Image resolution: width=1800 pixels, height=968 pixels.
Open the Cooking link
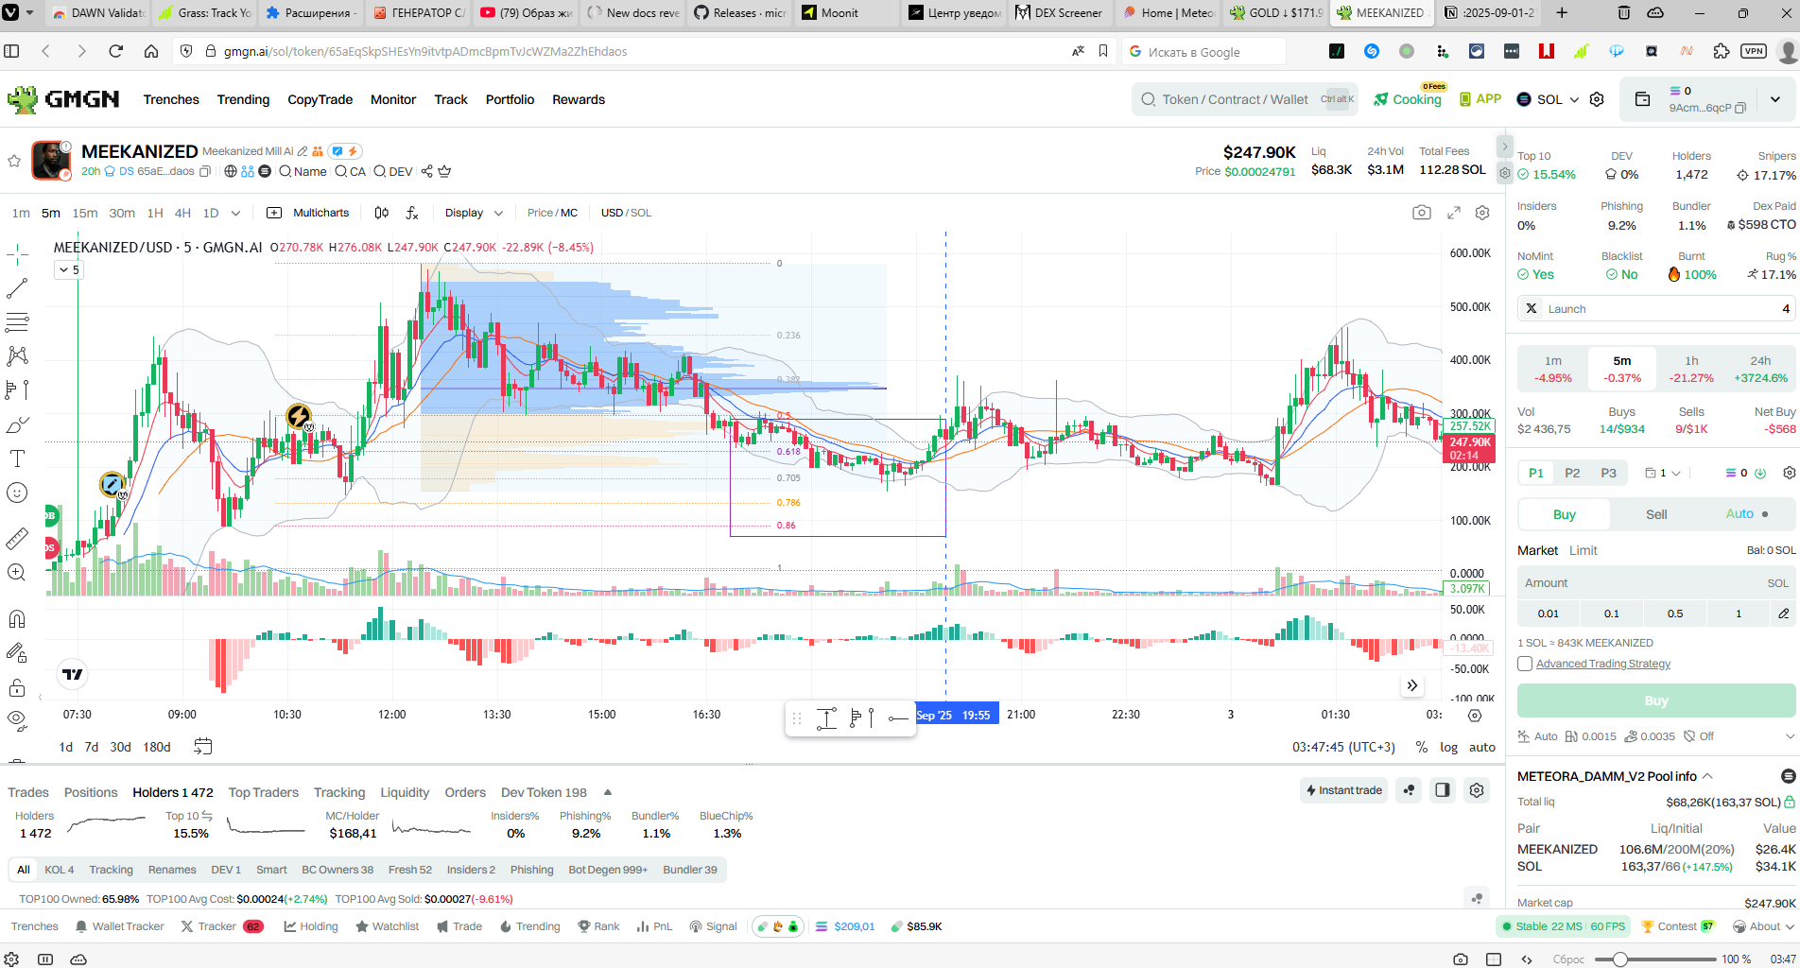1407,99
